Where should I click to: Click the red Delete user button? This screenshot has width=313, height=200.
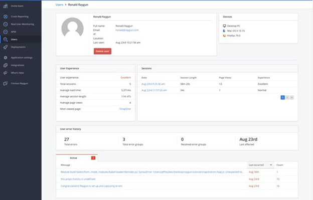[x=102, y=51]
